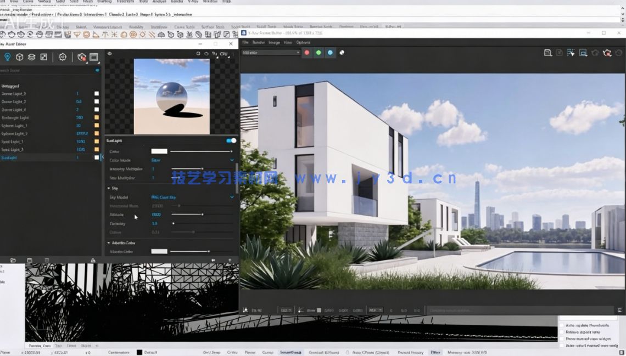The width and height of the screenshot is (626, 356).
Task: Open the Geometry assets panel
Action: tap(19, 56)
